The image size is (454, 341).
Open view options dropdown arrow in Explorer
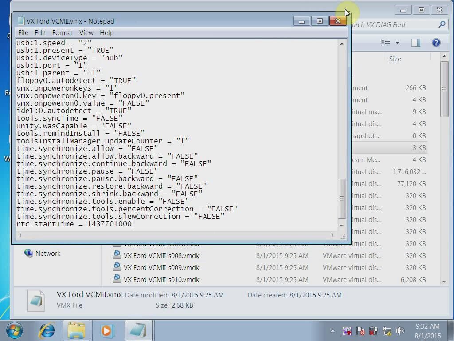(x=398, y=43)
